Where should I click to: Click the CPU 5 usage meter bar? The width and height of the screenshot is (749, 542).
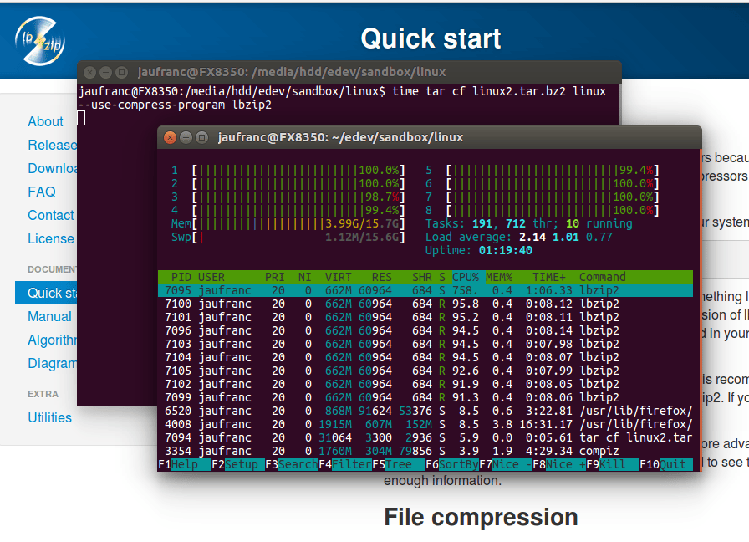[553, 170]
